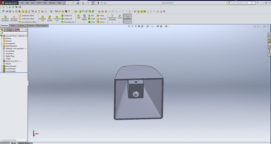This screenshot has height=144, width=271.
Task: Click the Extruded Boss/Base tool
Action: click(5, 19)
